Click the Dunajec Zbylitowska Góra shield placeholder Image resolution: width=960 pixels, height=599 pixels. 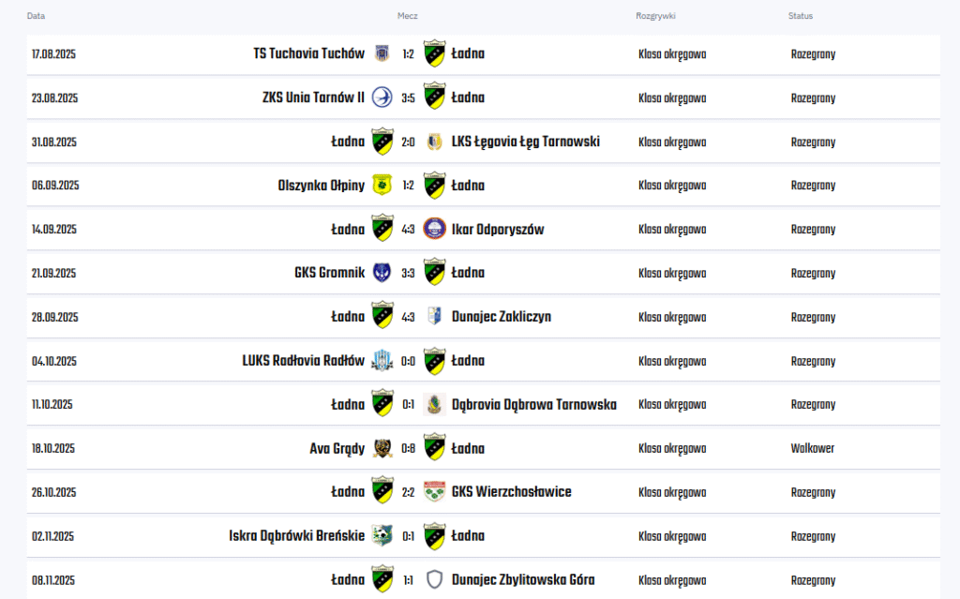point(434,579)
